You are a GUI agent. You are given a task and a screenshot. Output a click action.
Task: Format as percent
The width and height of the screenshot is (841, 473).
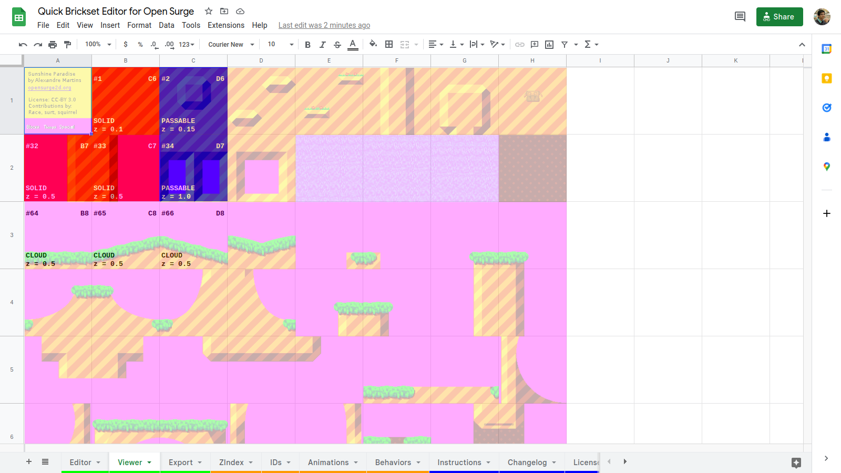pos(140,45)
